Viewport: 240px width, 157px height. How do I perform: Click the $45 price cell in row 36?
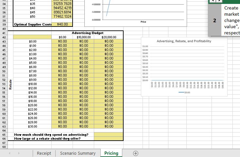32,12
